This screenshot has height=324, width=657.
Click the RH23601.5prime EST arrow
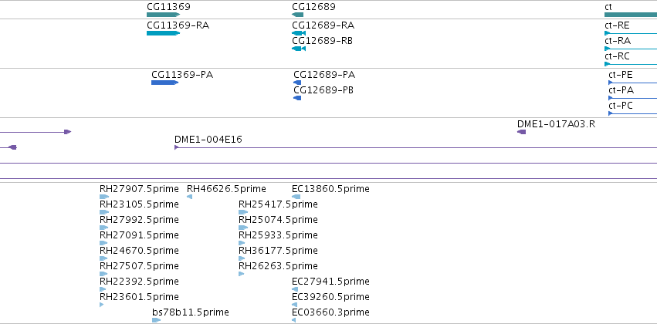click(x=101, y=305)
